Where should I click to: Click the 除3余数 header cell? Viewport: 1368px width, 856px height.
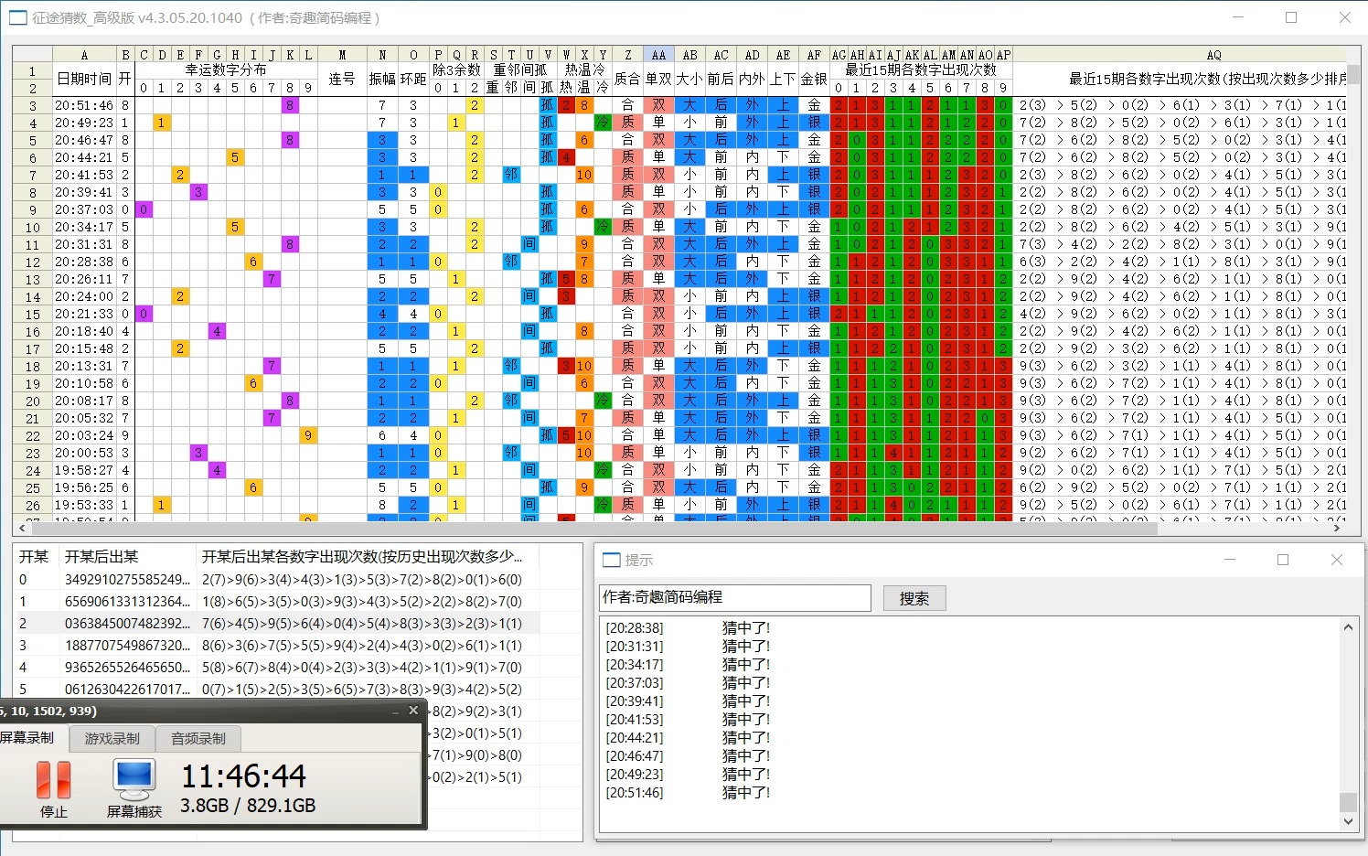456,70
